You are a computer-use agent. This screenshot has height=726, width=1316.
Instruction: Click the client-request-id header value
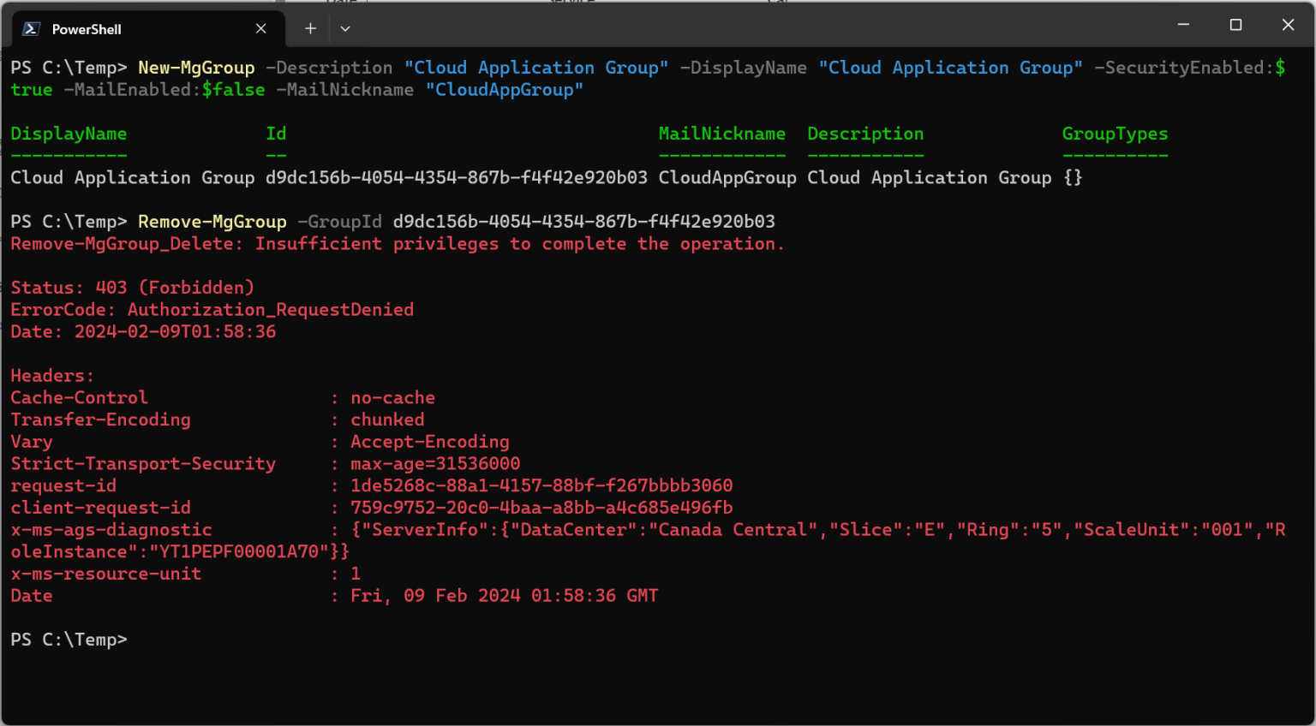pyautogui.click(x=541, y=508)
